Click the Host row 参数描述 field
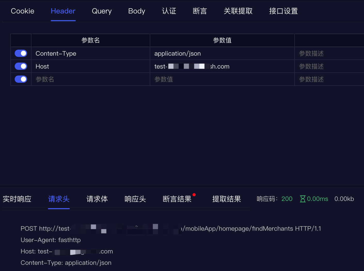364x271 pixels. (328, 66)
